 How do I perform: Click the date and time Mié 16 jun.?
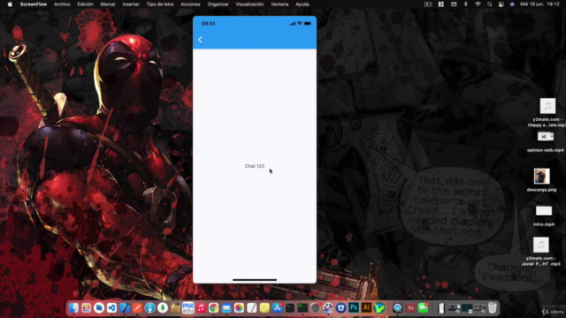click(539, 4)
